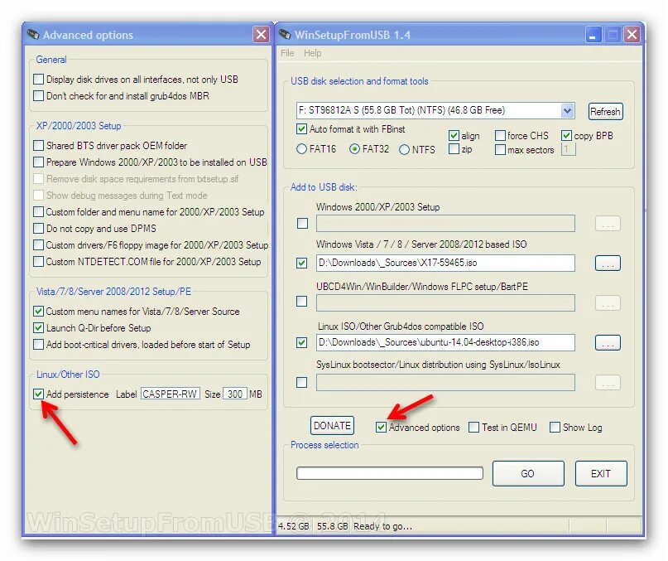Click the persistence Size 300 field
668x561 pixels.
[235, 394]
